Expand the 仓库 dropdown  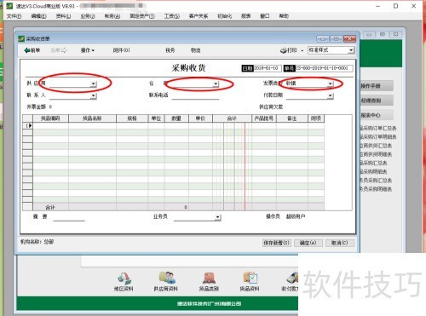(216, 83)
